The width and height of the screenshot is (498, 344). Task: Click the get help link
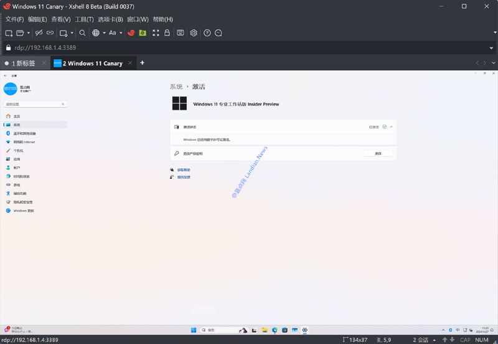[184, 170]
